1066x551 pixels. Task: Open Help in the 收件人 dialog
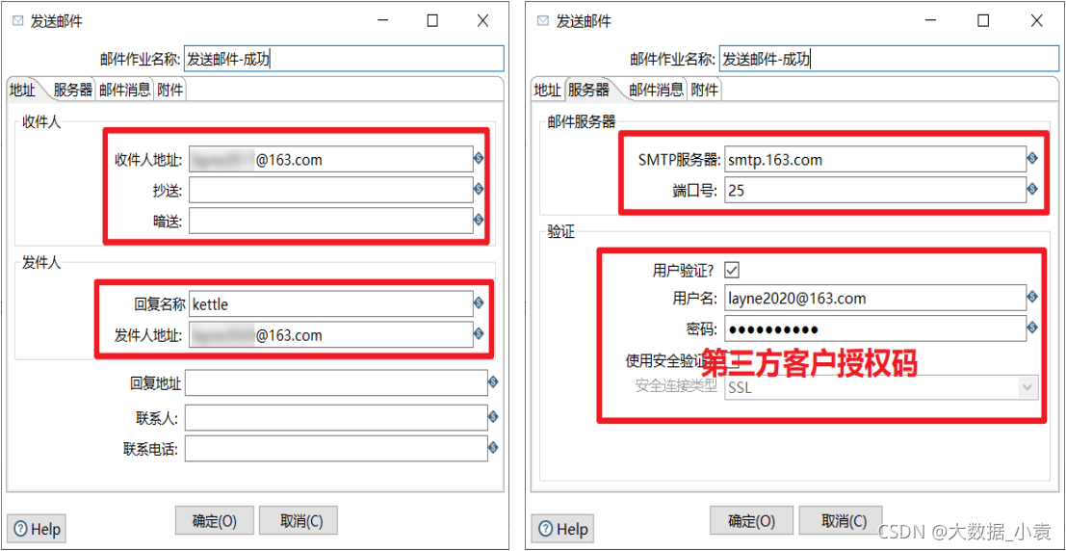(x=37, y=529)
